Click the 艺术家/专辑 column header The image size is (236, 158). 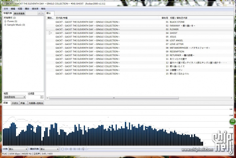click(107, 18)
